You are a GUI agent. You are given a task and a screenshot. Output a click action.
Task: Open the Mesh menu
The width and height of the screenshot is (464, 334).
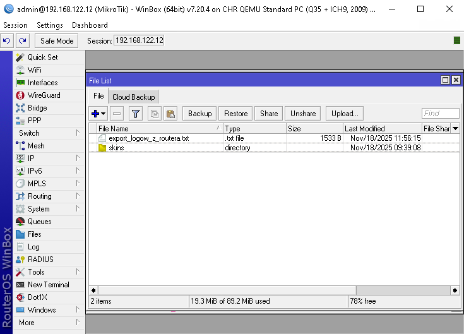click(49, 146)
